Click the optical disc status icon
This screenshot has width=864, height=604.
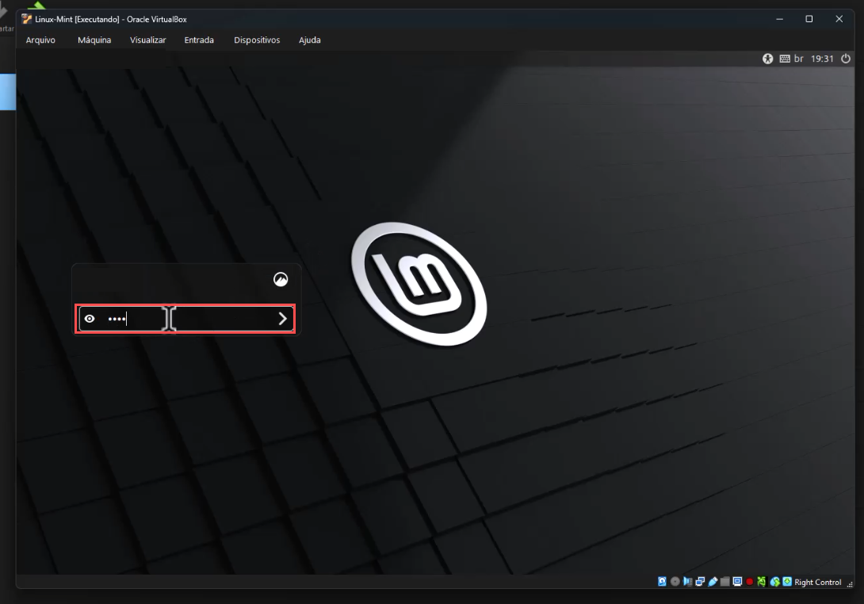pyautogui.click(x=675, y=581)
